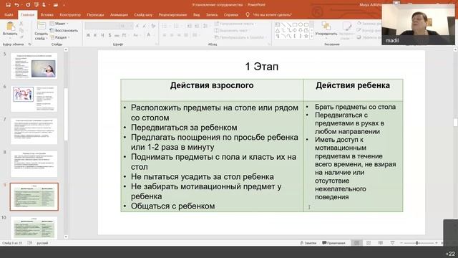458x258 pixels.
Task: Switch to the Конструктор tab
Action: (70, 14)
